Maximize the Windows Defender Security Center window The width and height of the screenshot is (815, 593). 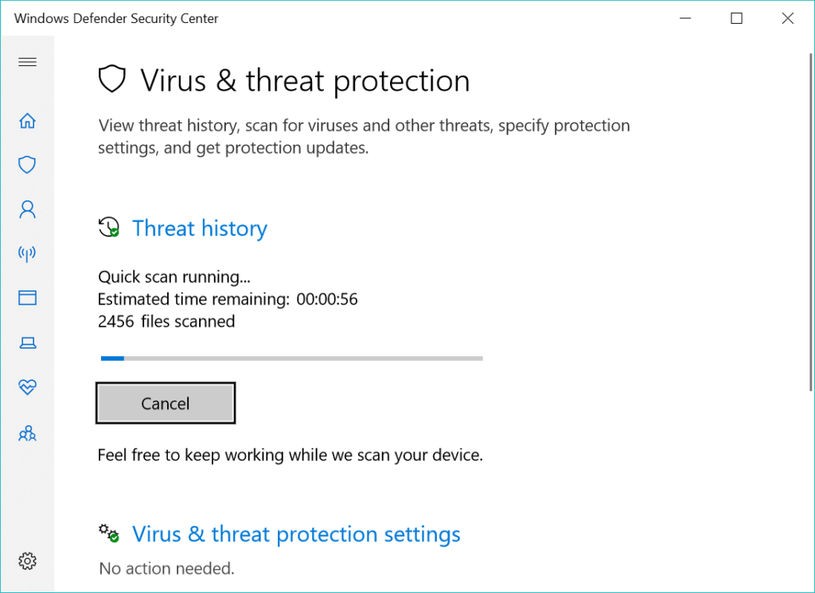pos(736,19)
